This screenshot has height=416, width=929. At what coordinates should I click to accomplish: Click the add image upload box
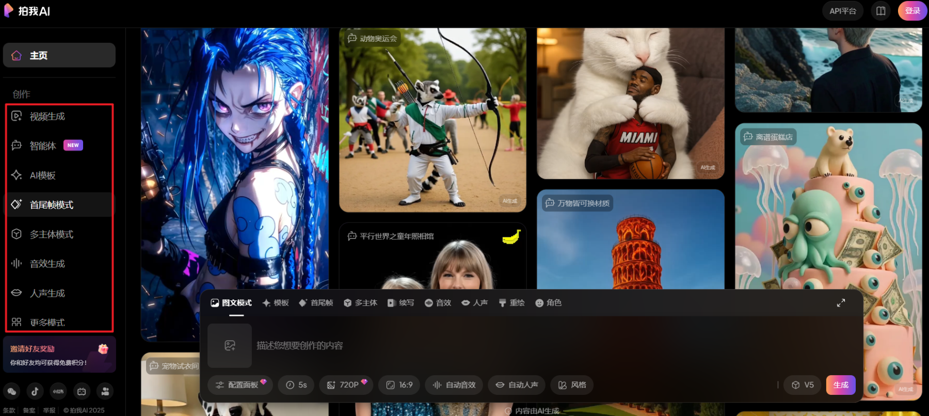pyautogui.click(x=230, y=345)
